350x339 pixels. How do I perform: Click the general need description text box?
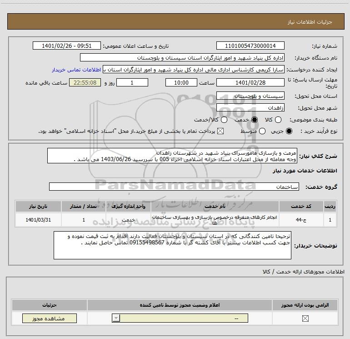pos(172,156)
